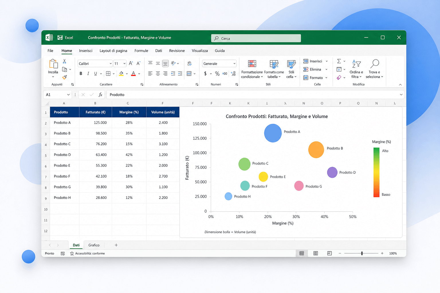This screenshot has height=293, width=440.
Task: Click the AutoSum sigma icon
Action: [339, 61]
